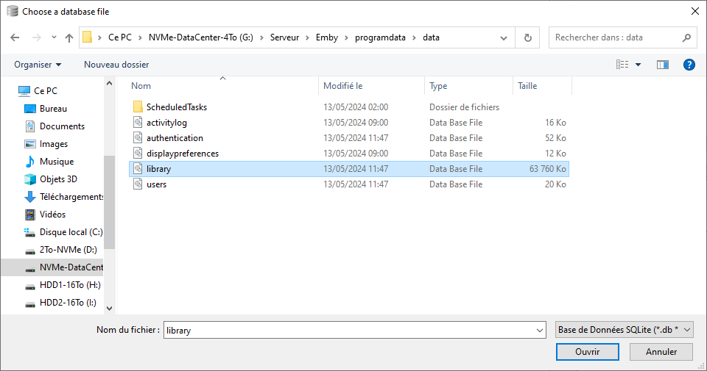The height and width of the screenshot is (371, 707).
Task: Open the SQLite file type filter
Action: coord(625,330)
